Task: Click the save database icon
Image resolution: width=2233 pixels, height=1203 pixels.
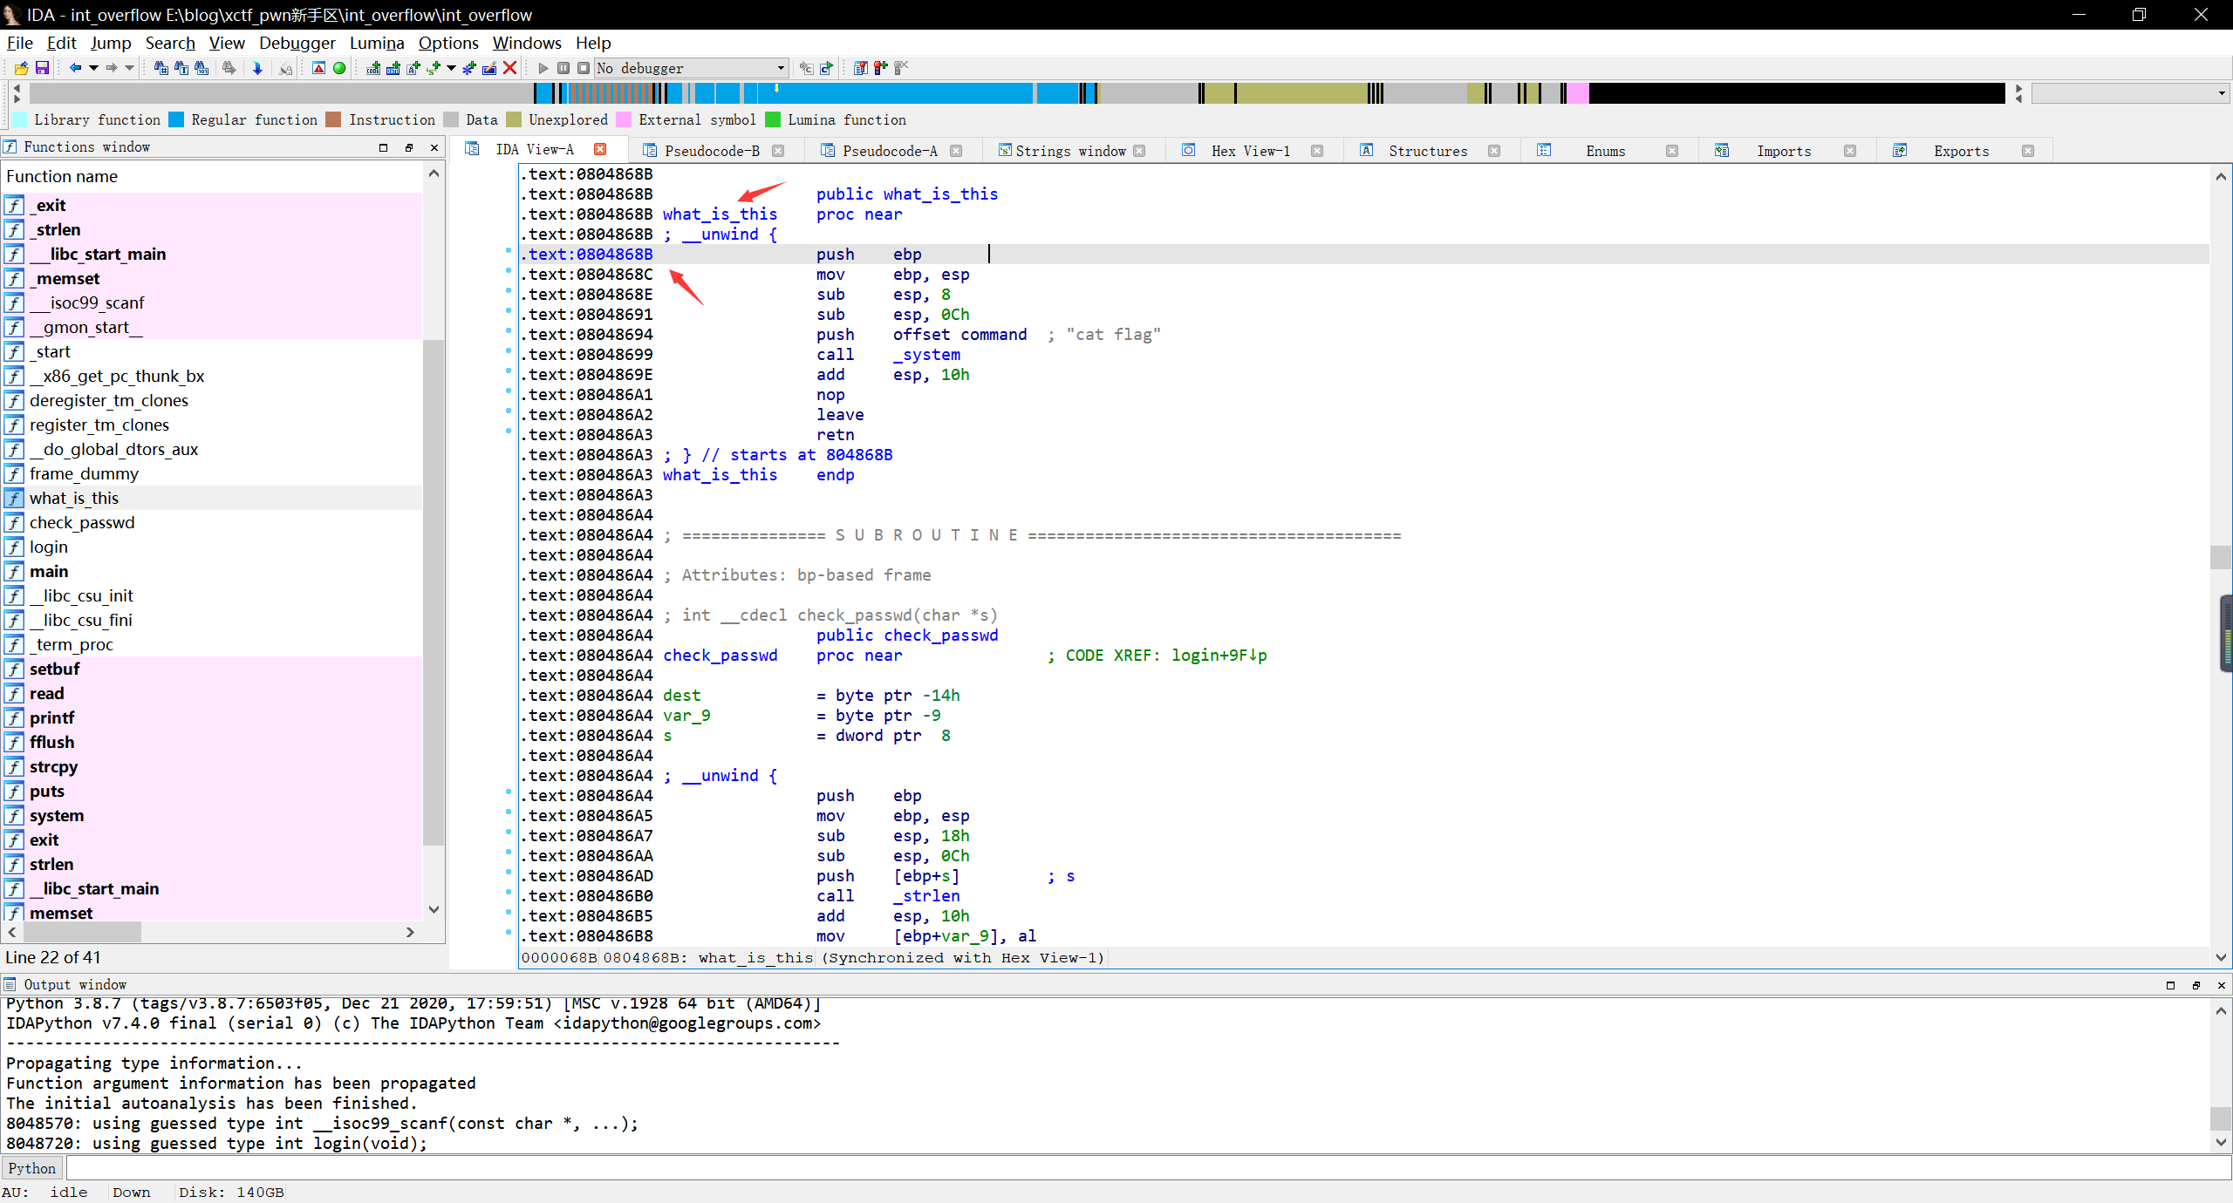Action: [42, 68]
